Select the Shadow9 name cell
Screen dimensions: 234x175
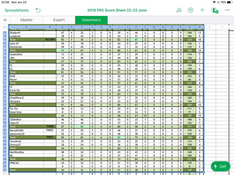26,33
